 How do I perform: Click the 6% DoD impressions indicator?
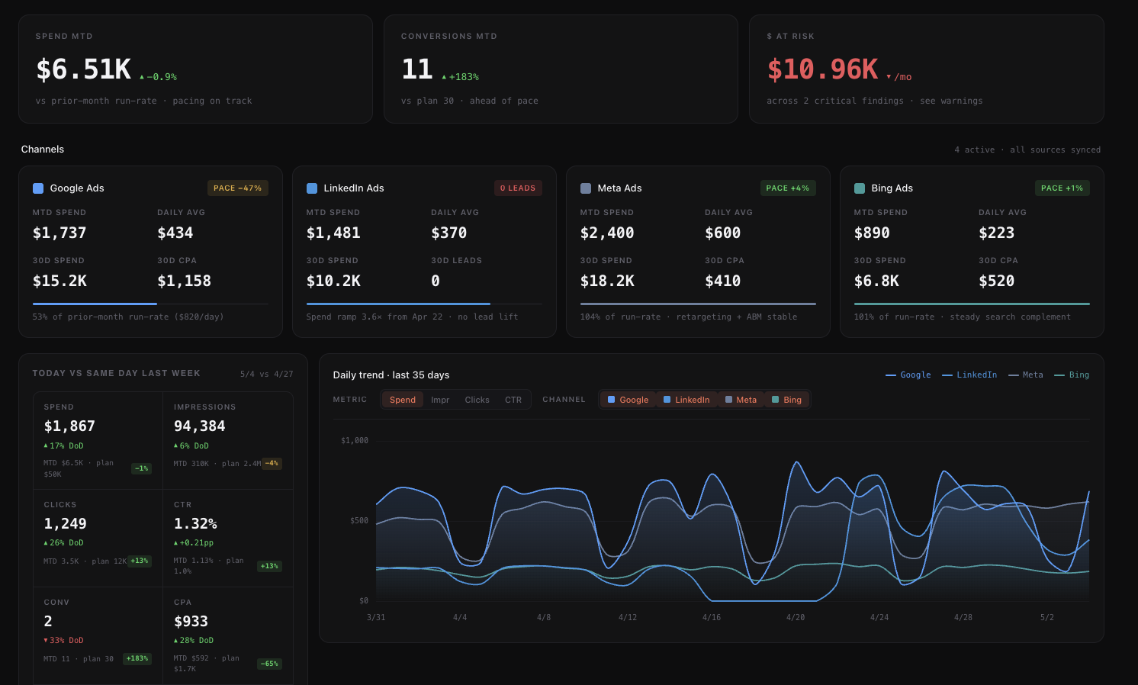pyautogui.click(x=191, y=445)
